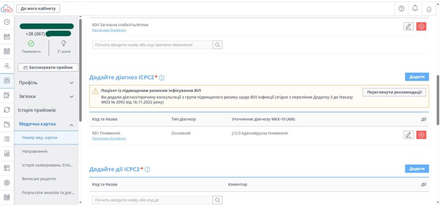Expand the Профіль section

pos(46,83)
